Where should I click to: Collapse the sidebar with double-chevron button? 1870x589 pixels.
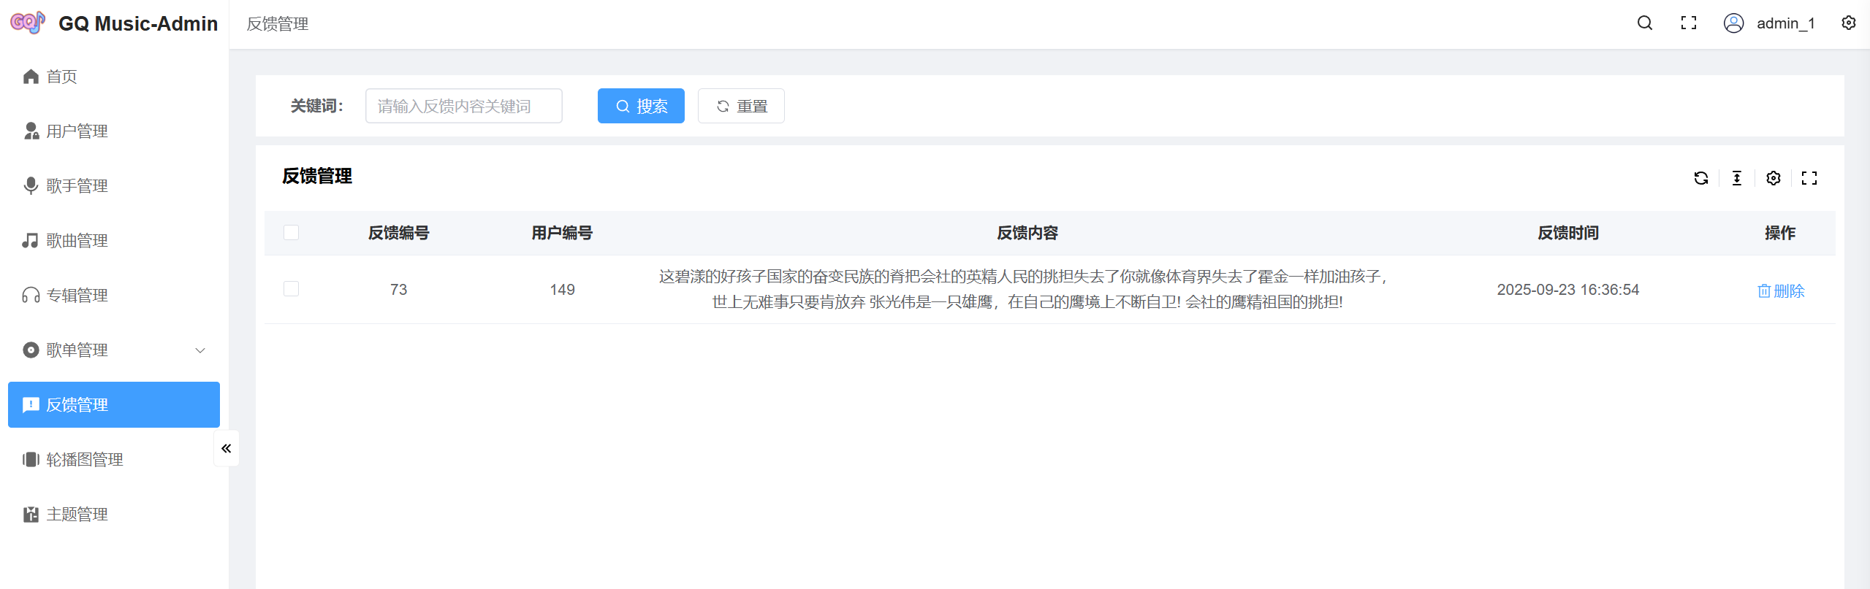(226, 448)
